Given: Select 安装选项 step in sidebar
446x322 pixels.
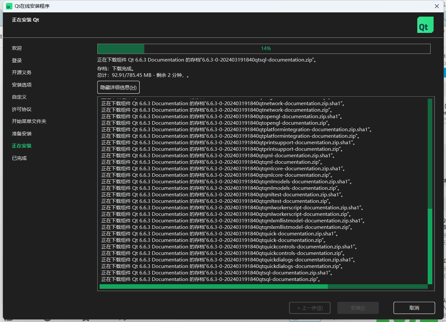Looking at the screenshot, I should click(x=22, y=85).
